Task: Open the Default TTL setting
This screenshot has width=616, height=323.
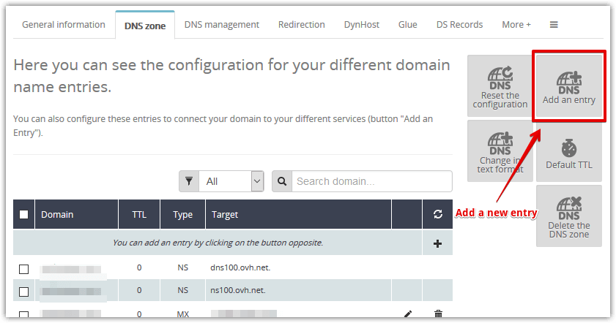Action: [568, 152]
